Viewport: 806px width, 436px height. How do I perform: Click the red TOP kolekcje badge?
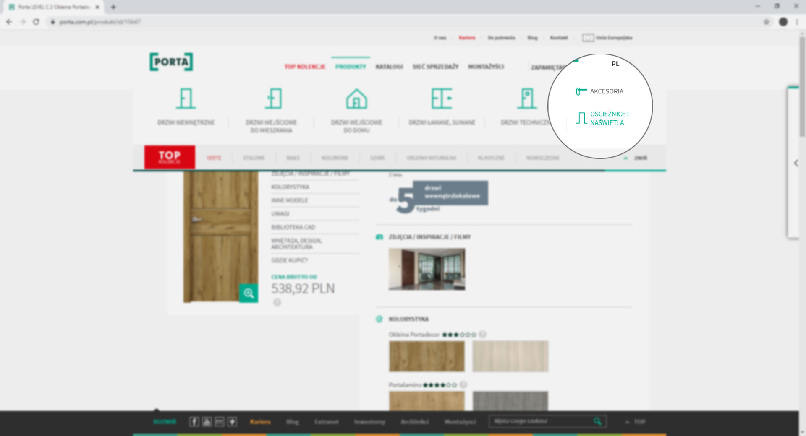pyautogui.click(x=170, y=157)
